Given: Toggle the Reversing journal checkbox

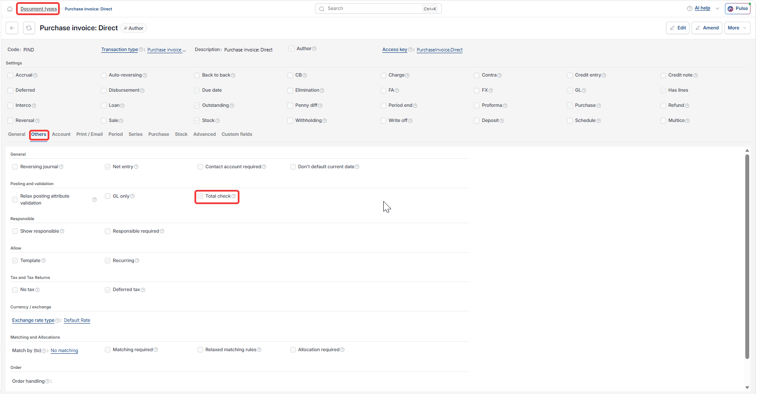Looking at the screenshot, I should pos(15,167).
